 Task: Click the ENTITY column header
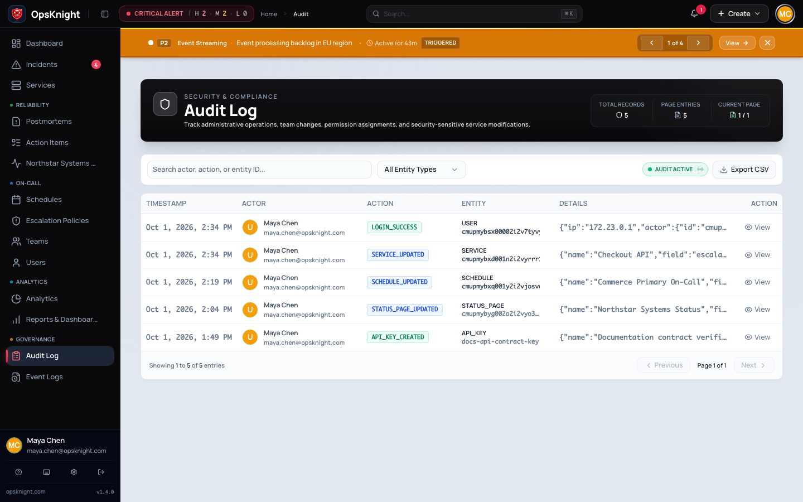click(473, 204)
